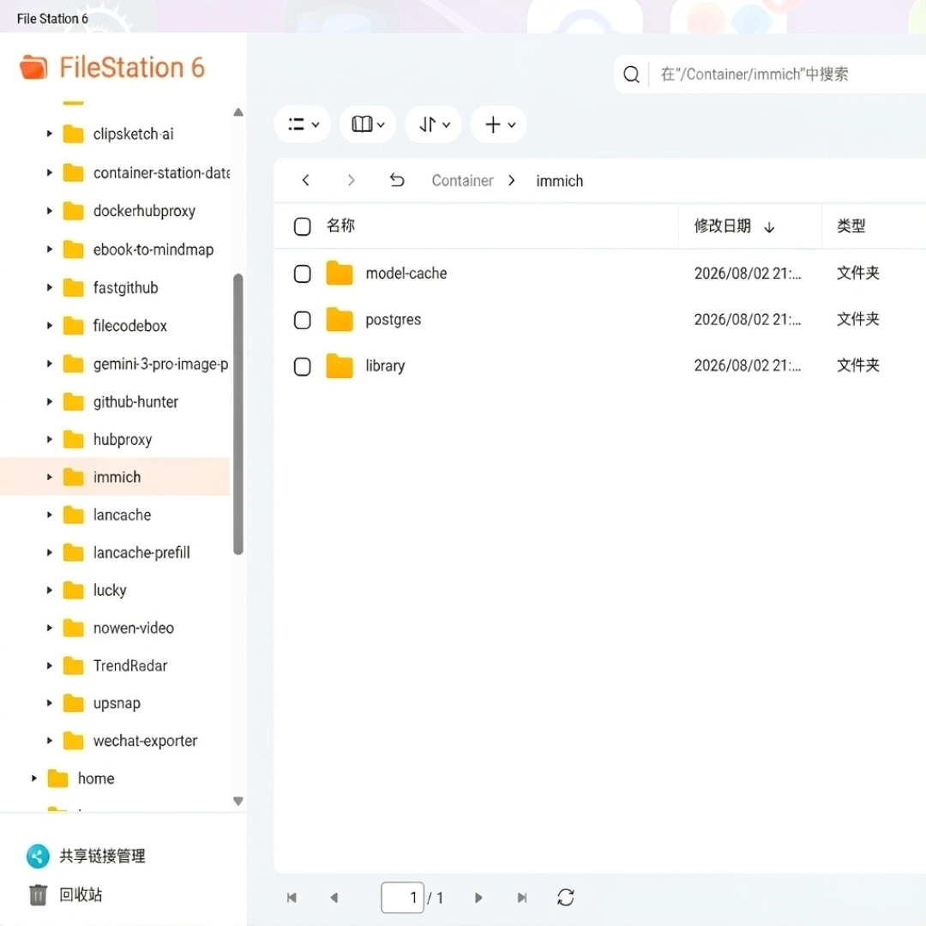Expand the dockerhubproxy tree folder
This screenshot has width=926, height=926.
coord(50,211)
